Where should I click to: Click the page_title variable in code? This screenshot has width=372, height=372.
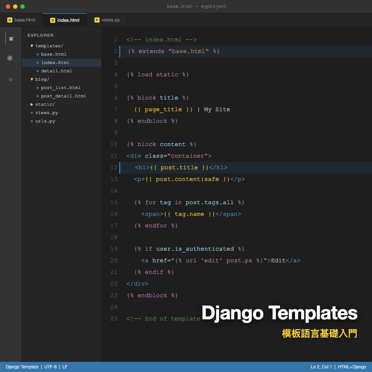click(163, 110)
